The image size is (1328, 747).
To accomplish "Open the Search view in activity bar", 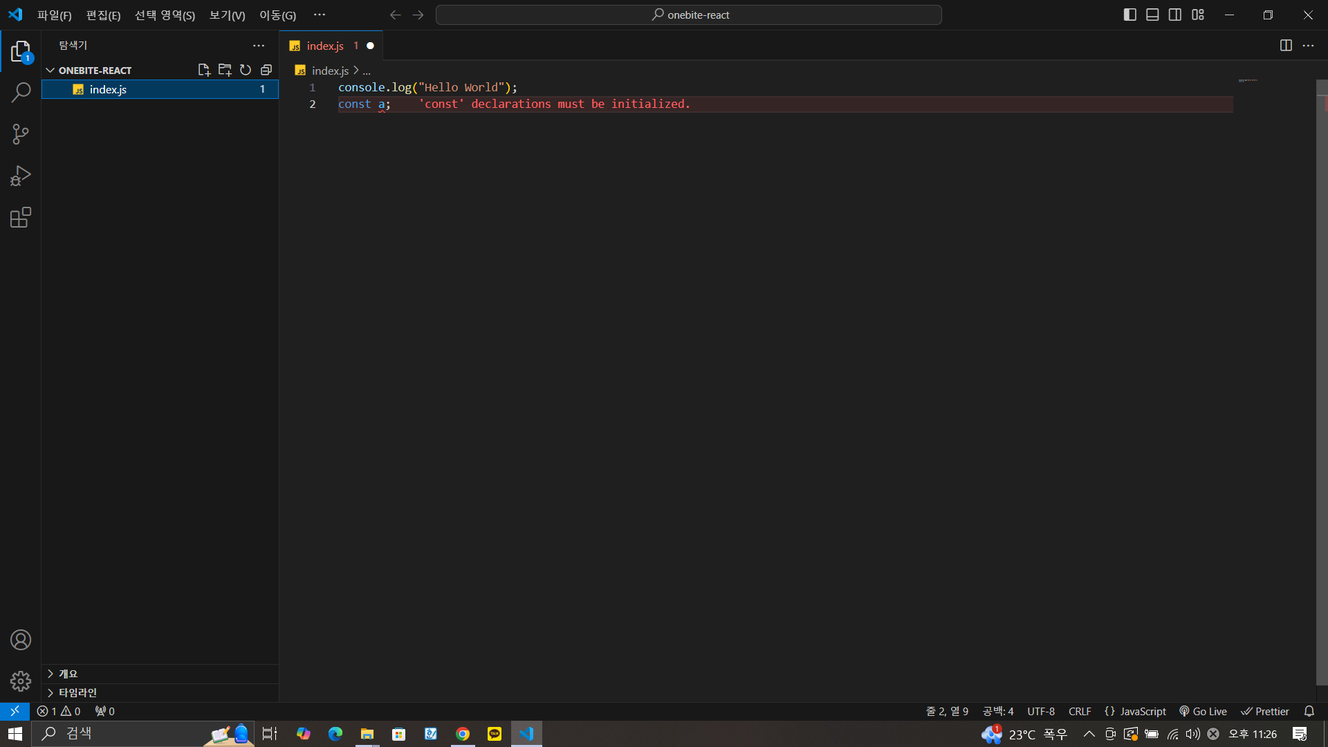I will [21, 92].
